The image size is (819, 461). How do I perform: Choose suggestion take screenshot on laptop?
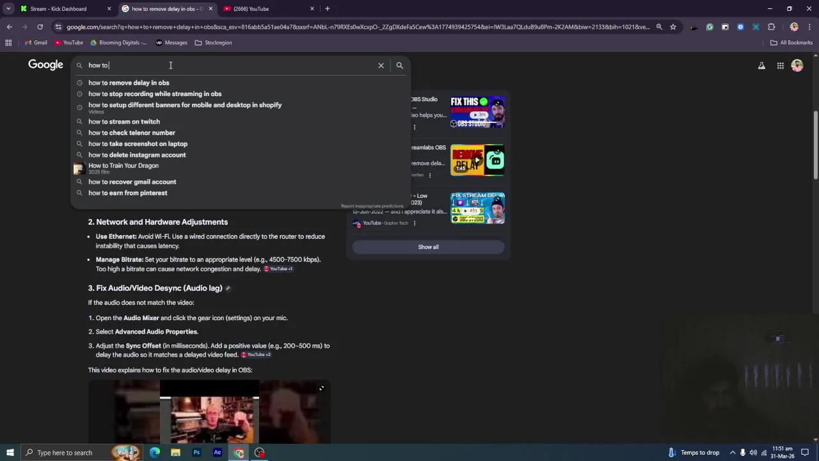coord(138,144)
